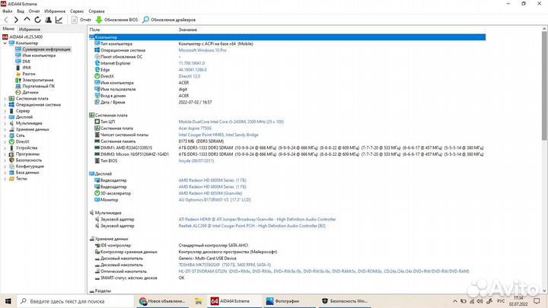Open the graph chart toolbar icon

tap(59, 20)
